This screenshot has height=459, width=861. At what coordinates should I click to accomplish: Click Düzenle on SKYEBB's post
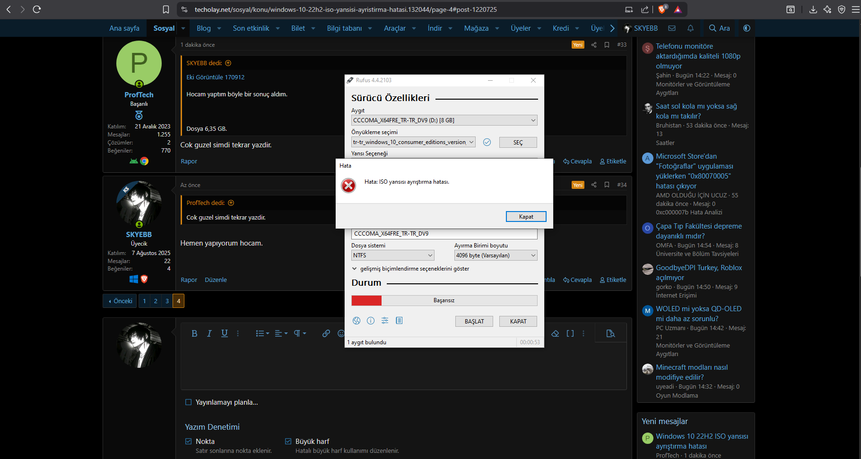click(x=216, y=280)
